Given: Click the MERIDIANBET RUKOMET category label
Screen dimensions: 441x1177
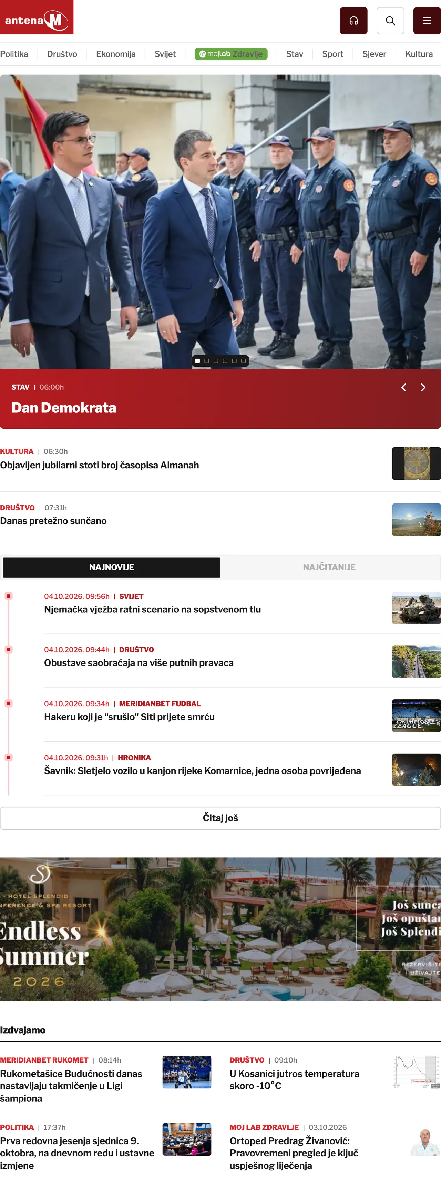Looking at the screenshot, I should (44, 1060).
